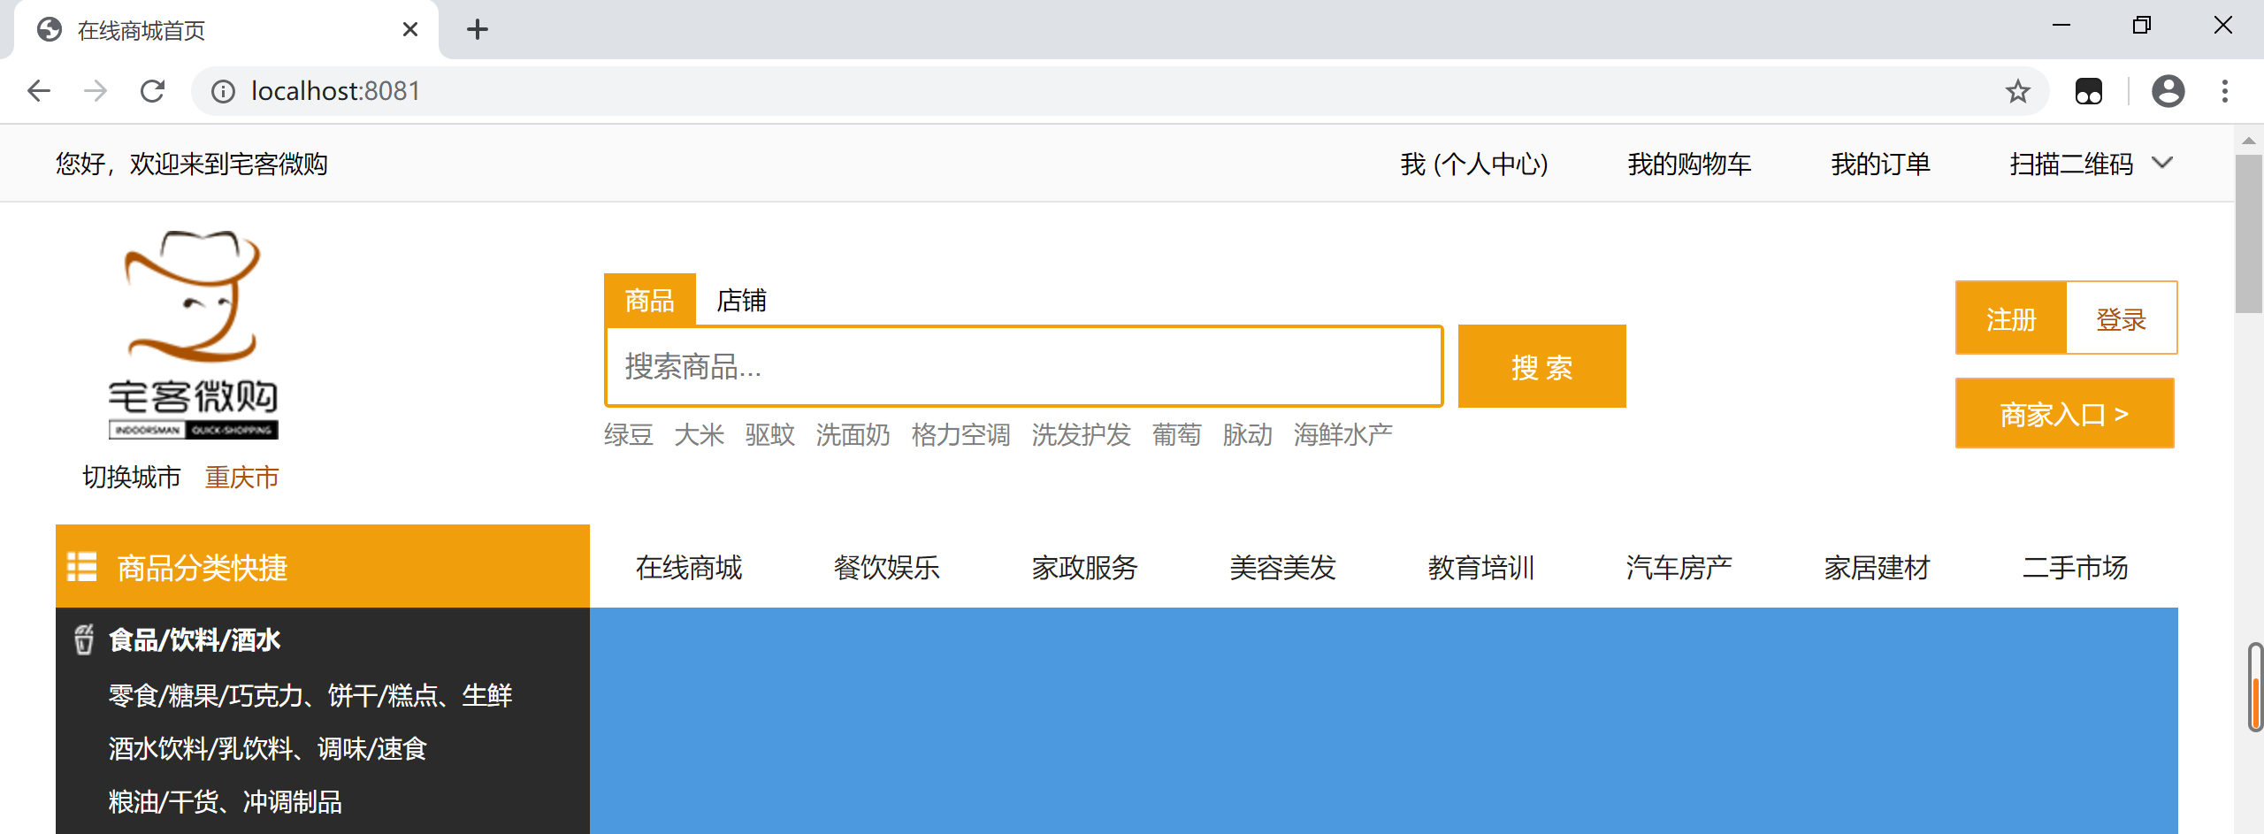Expand the 扫描二维码 dropdown chevron
The width and height of the screenshot is (2264, 834).
tap(2164, 164)
